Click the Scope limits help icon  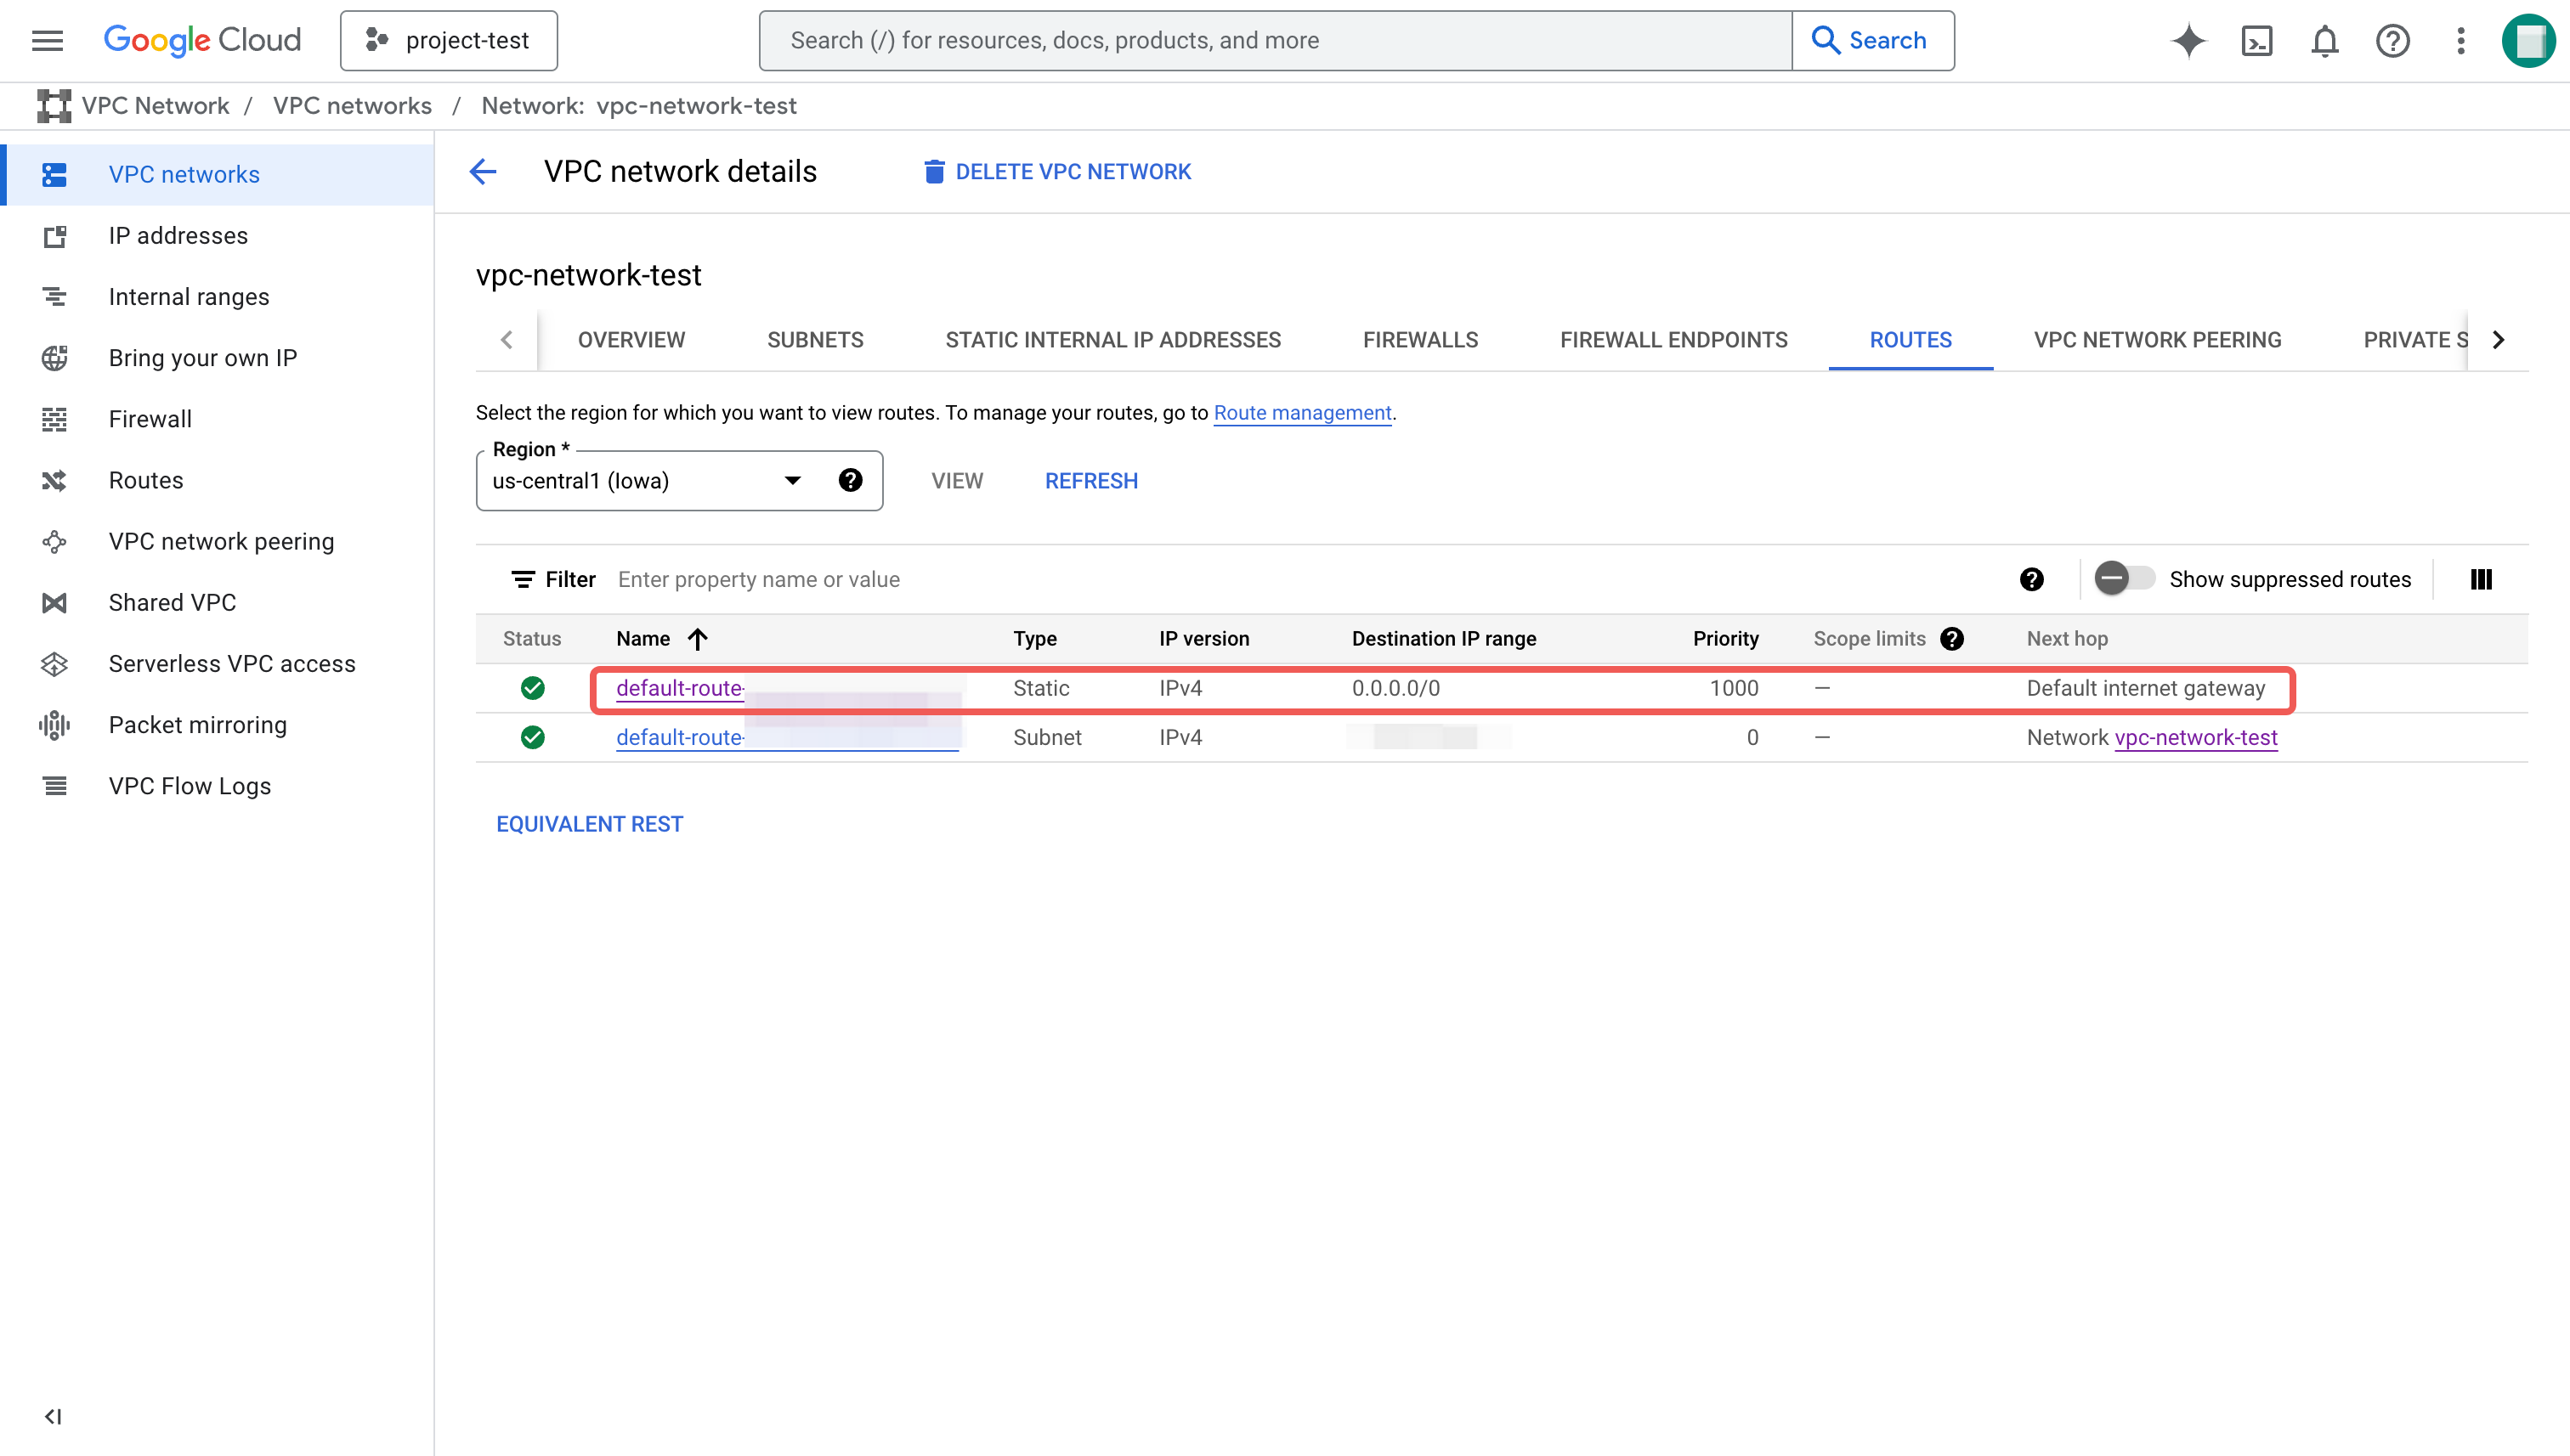point(1952,639)
